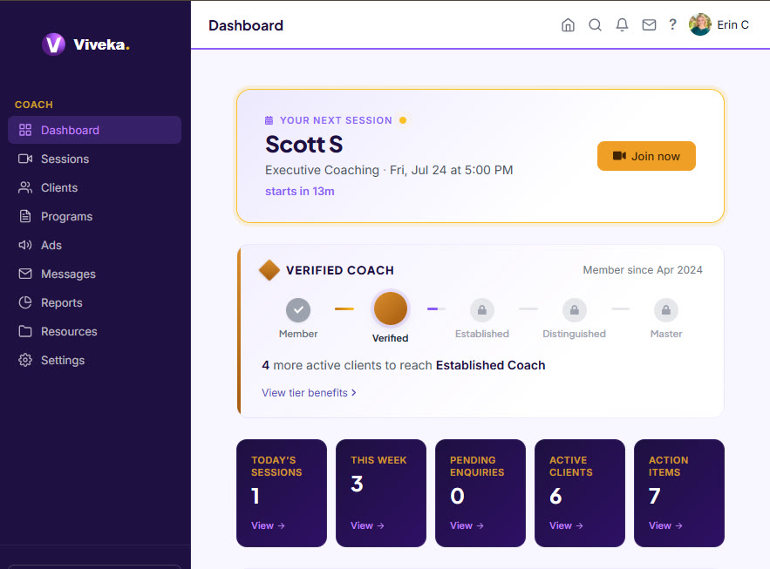Open the home icon in header
The width and height of the screenshot is (770, 569).
(x=568, y=24)
